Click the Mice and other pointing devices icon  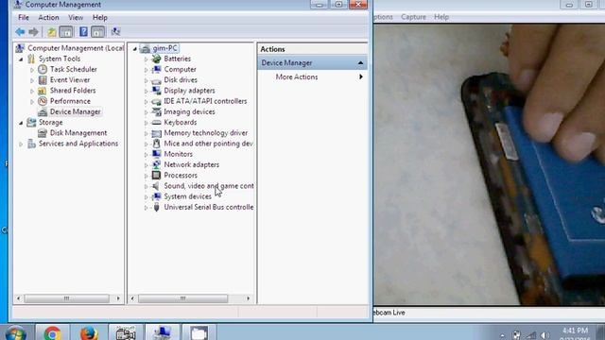pos(156,144)
